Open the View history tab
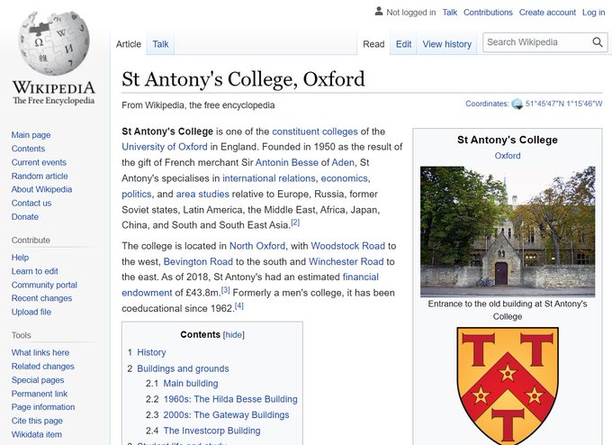Screen dimensions: 612x445 [447, 44]
